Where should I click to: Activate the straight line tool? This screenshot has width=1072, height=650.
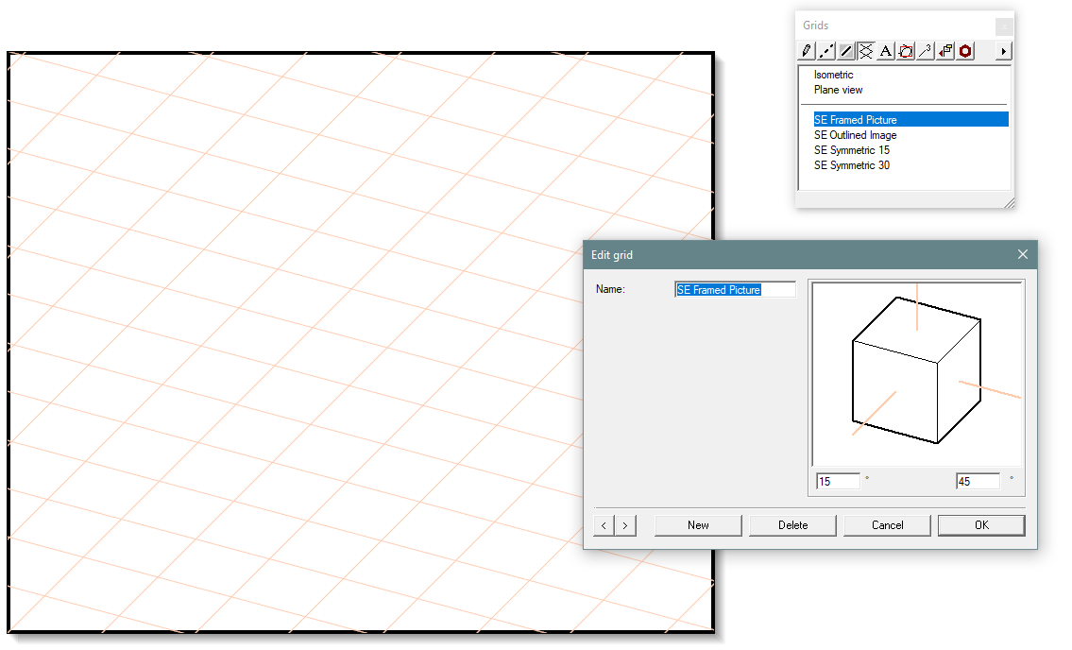click(x=845, y=50)
